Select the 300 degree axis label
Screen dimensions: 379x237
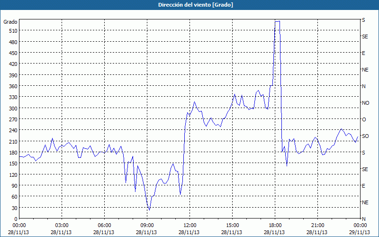point(13,109)
